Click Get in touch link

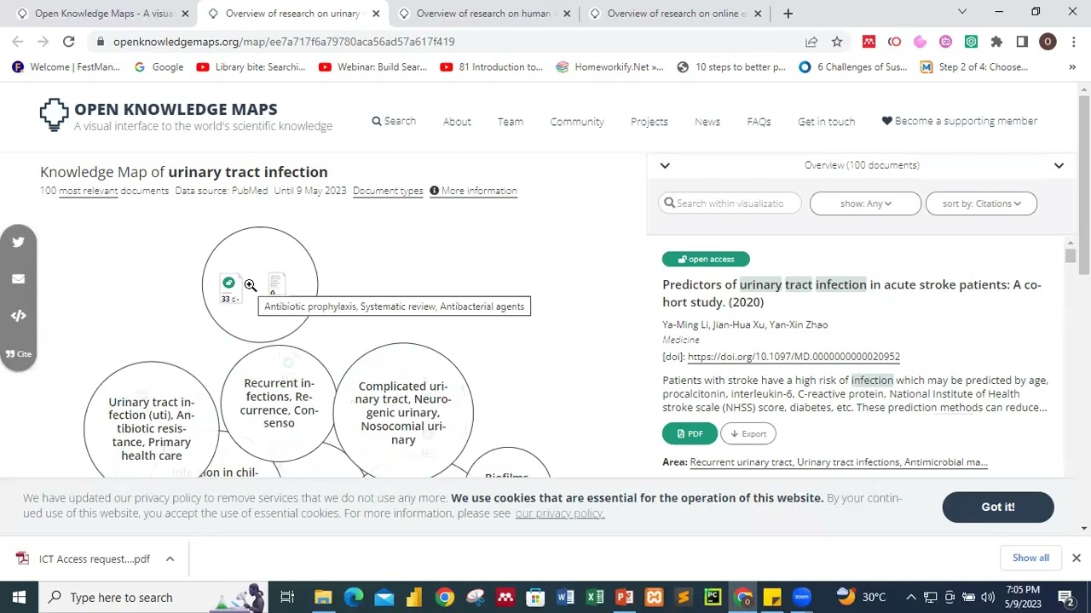(x=826, y=122)
